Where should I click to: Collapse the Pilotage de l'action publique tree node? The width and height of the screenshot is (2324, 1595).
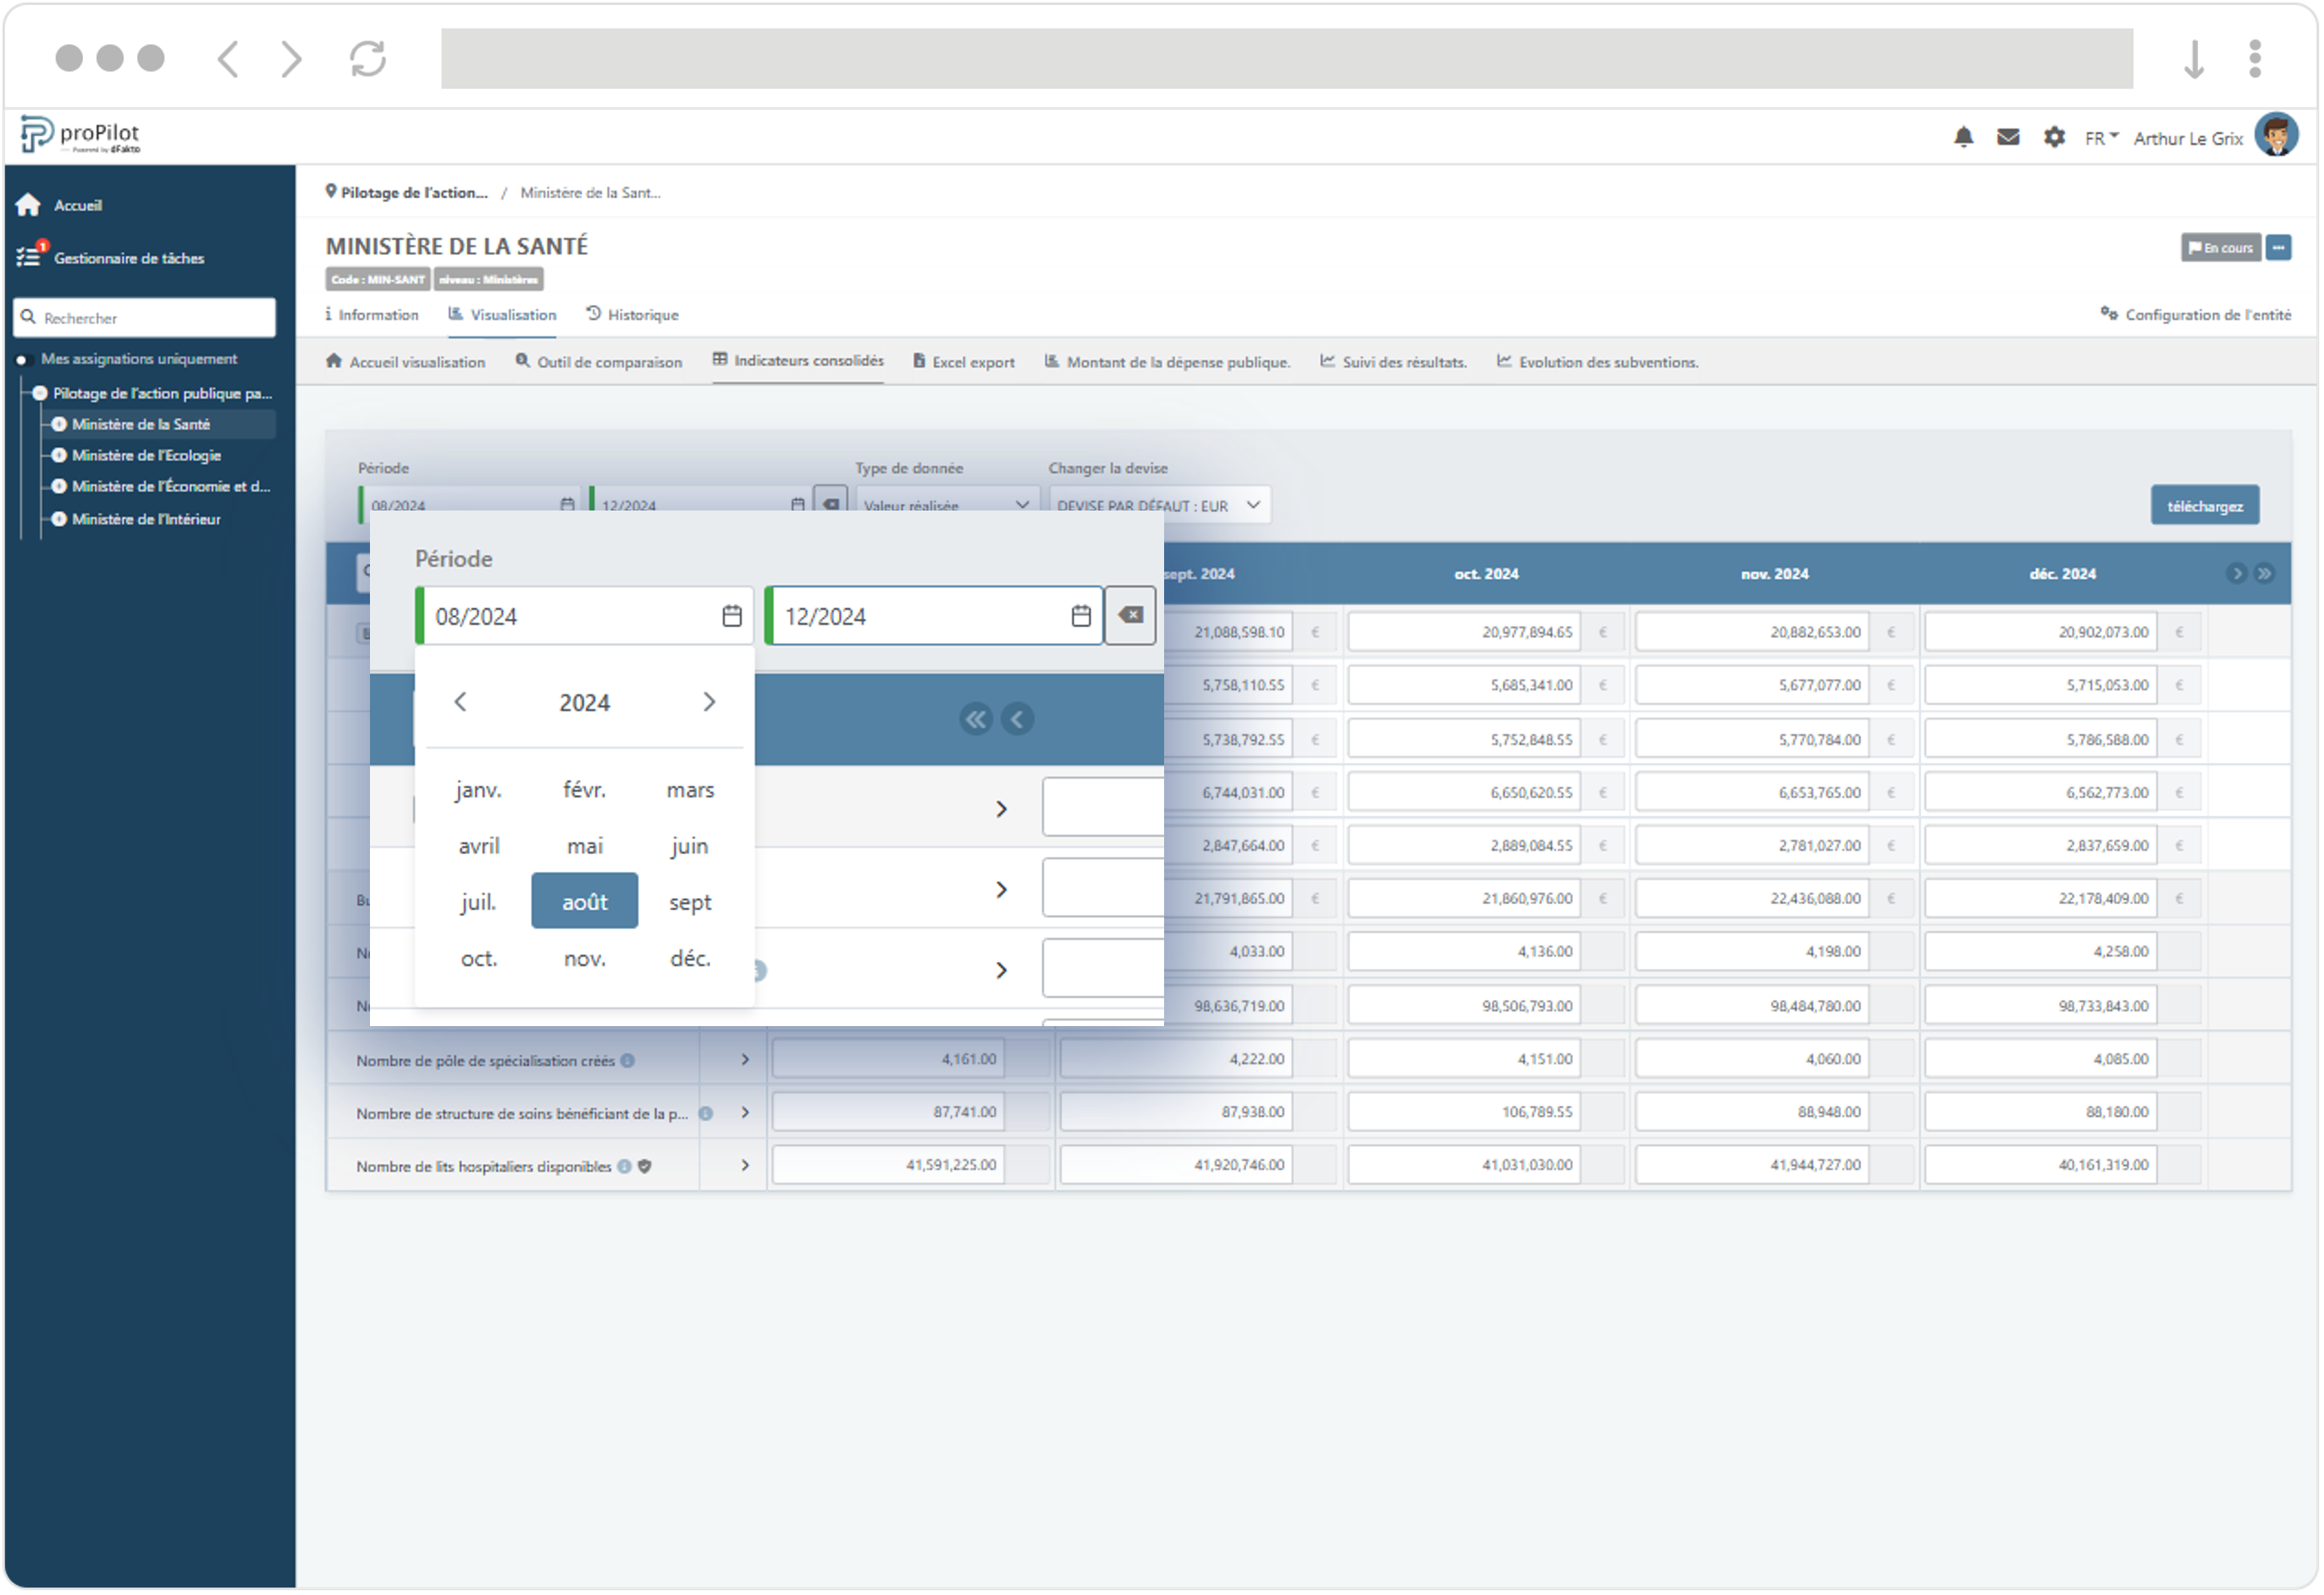pos(40,394)
